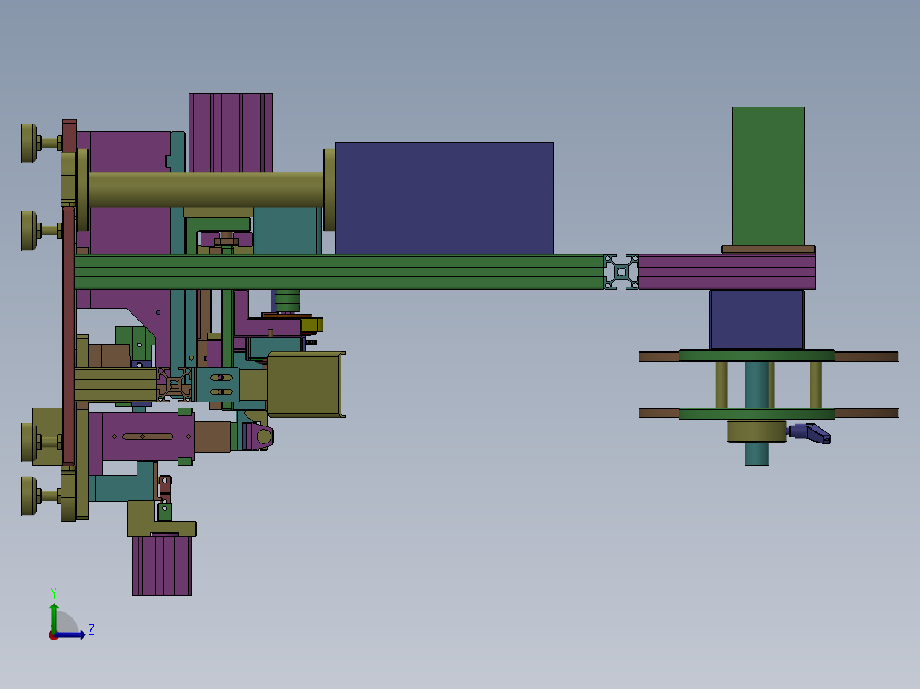Select the purple block with long slot
The height and width of the screenshot is (689, 920).
click(x=148, y=437)
